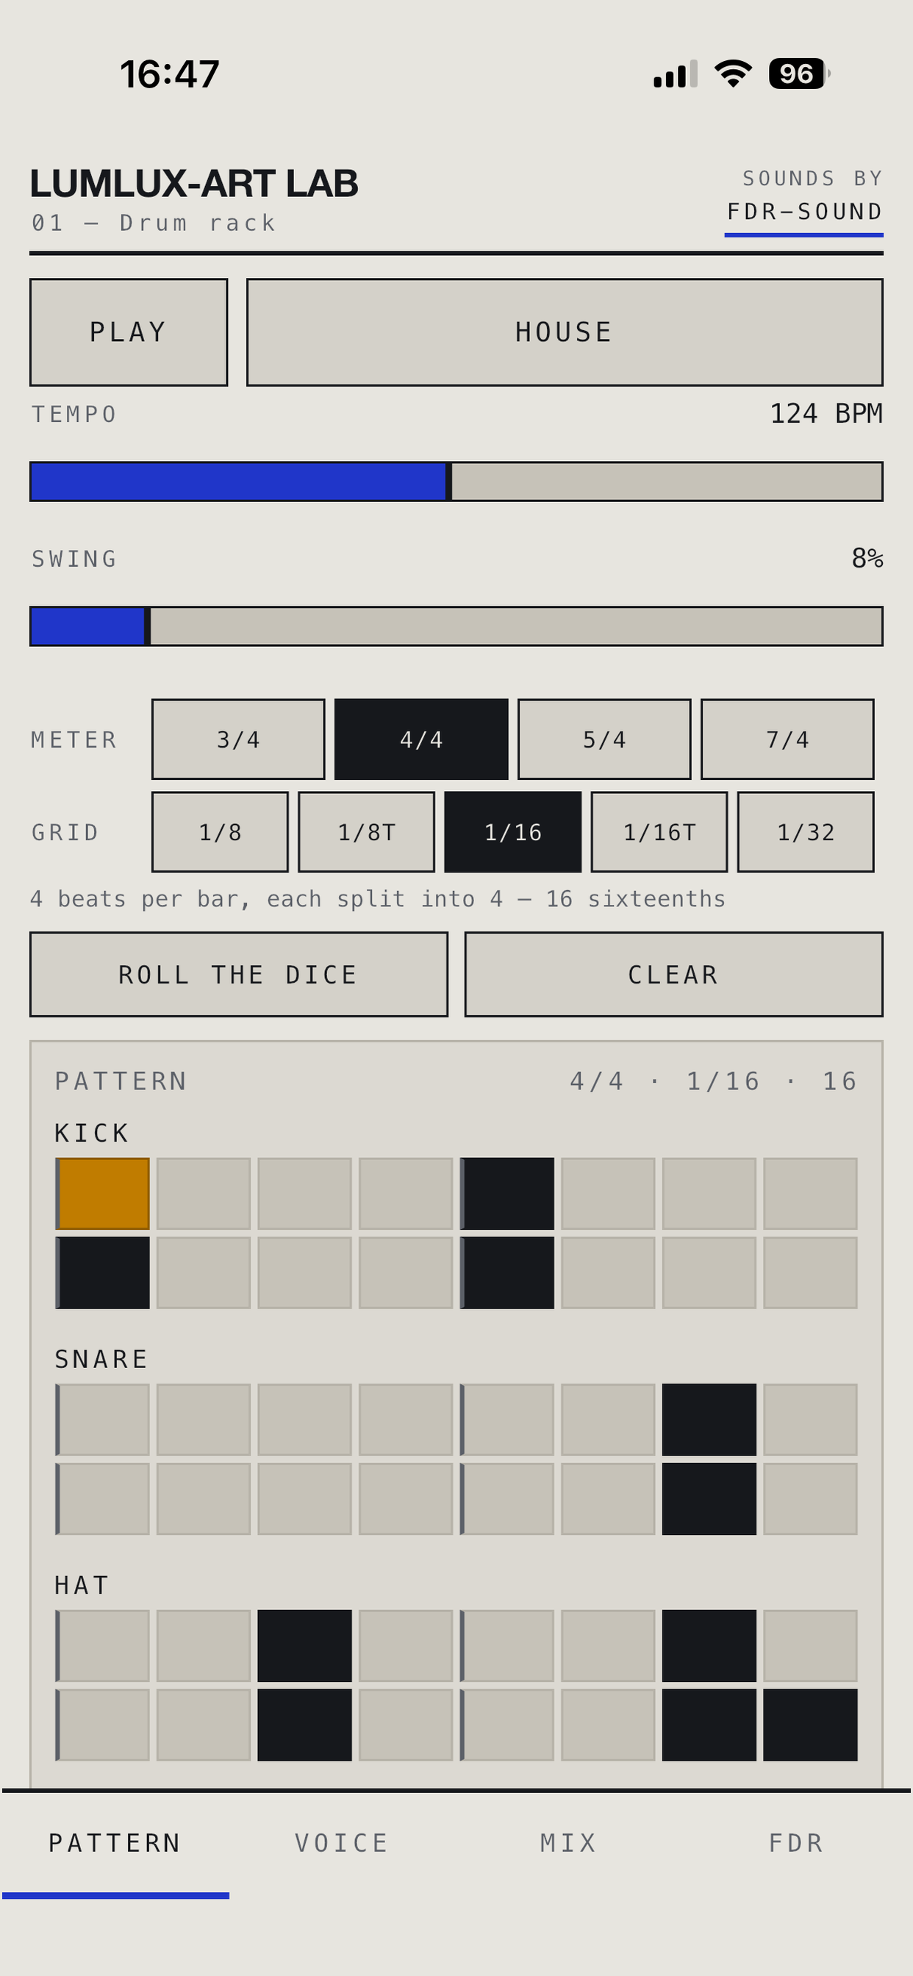The width and height of the screenshot is (913, 1976).
Task: Tap the battery indicator showing 96
Action: 798,74
